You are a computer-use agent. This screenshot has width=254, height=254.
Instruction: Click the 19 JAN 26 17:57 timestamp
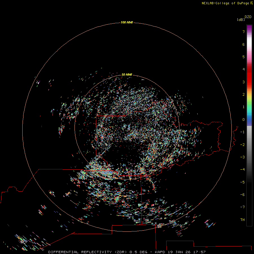(x=187, y=252)
